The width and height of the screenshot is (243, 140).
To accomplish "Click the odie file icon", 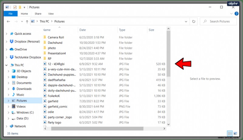I will (x=45, y=112).
